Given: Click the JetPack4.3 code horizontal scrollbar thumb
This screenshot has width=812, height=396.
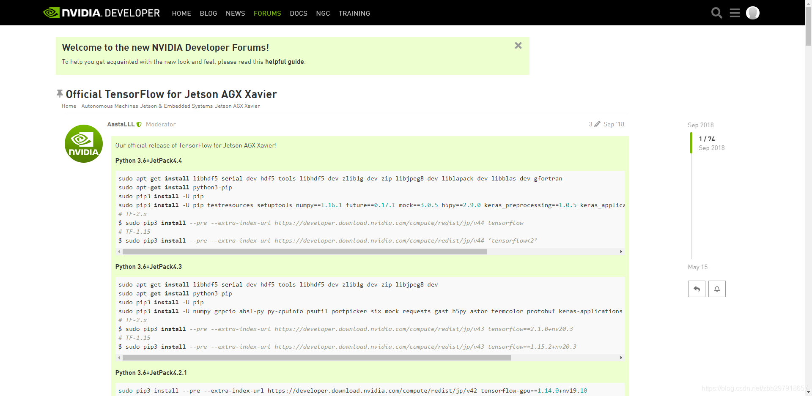Looking at the screenshot, I should (317, 358).
